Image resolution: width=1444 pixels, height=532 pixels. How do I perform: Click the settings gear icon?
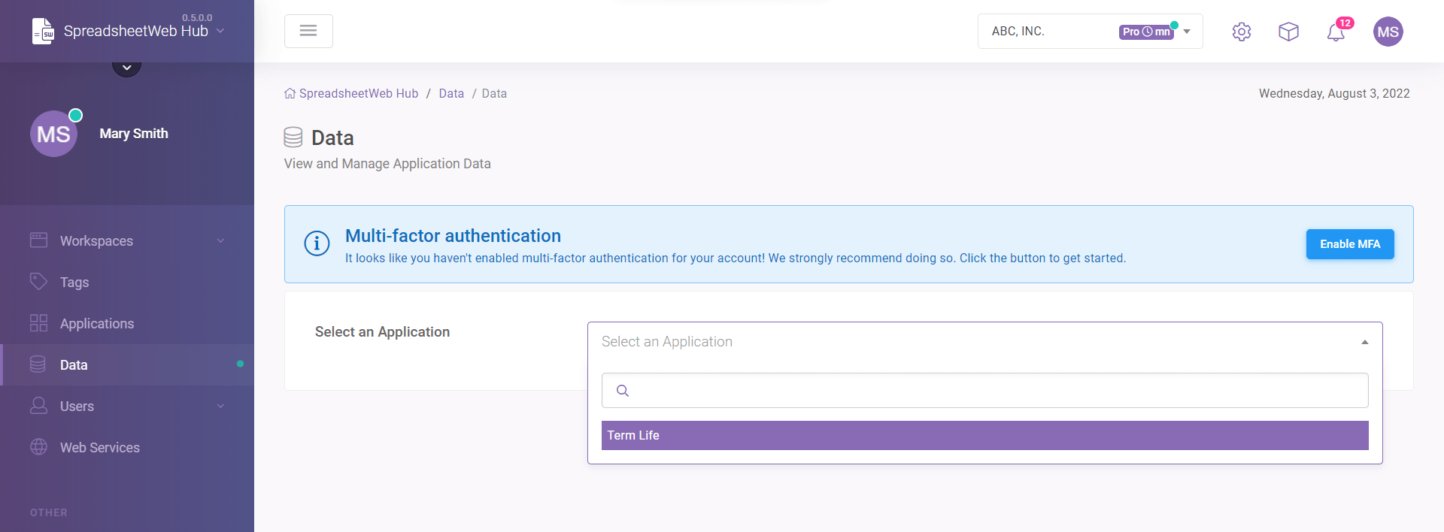click(x=1241, y=32)
